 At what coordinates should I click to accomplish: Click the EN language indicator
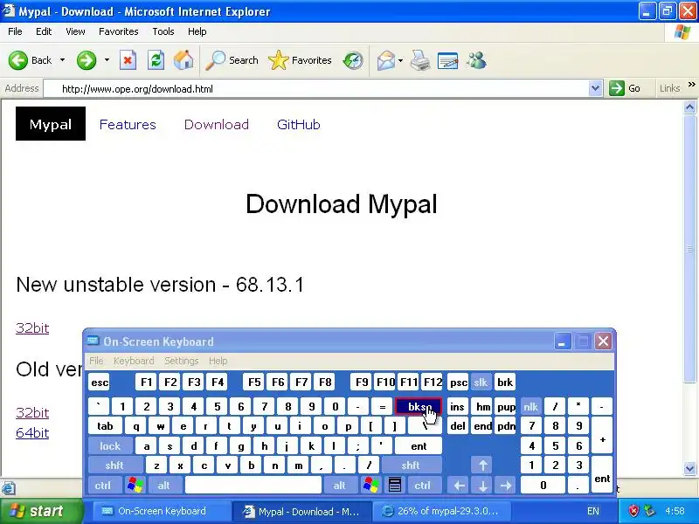(593, 511)
